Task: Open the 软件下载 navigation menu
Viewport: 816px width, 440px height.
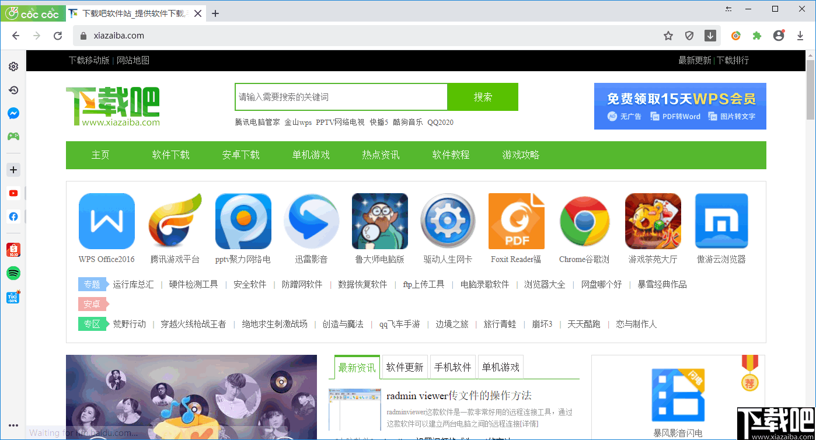Action: point(170,155)
